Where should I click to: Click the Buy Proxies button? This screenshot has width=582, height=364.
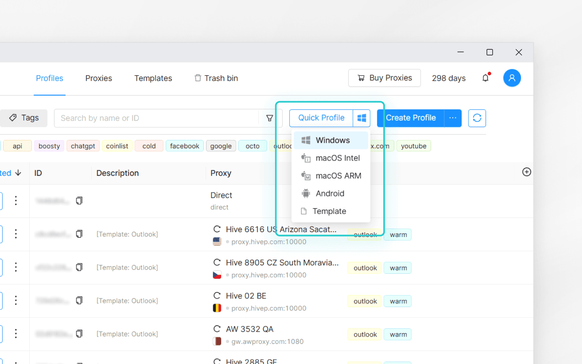click(384, 78)
